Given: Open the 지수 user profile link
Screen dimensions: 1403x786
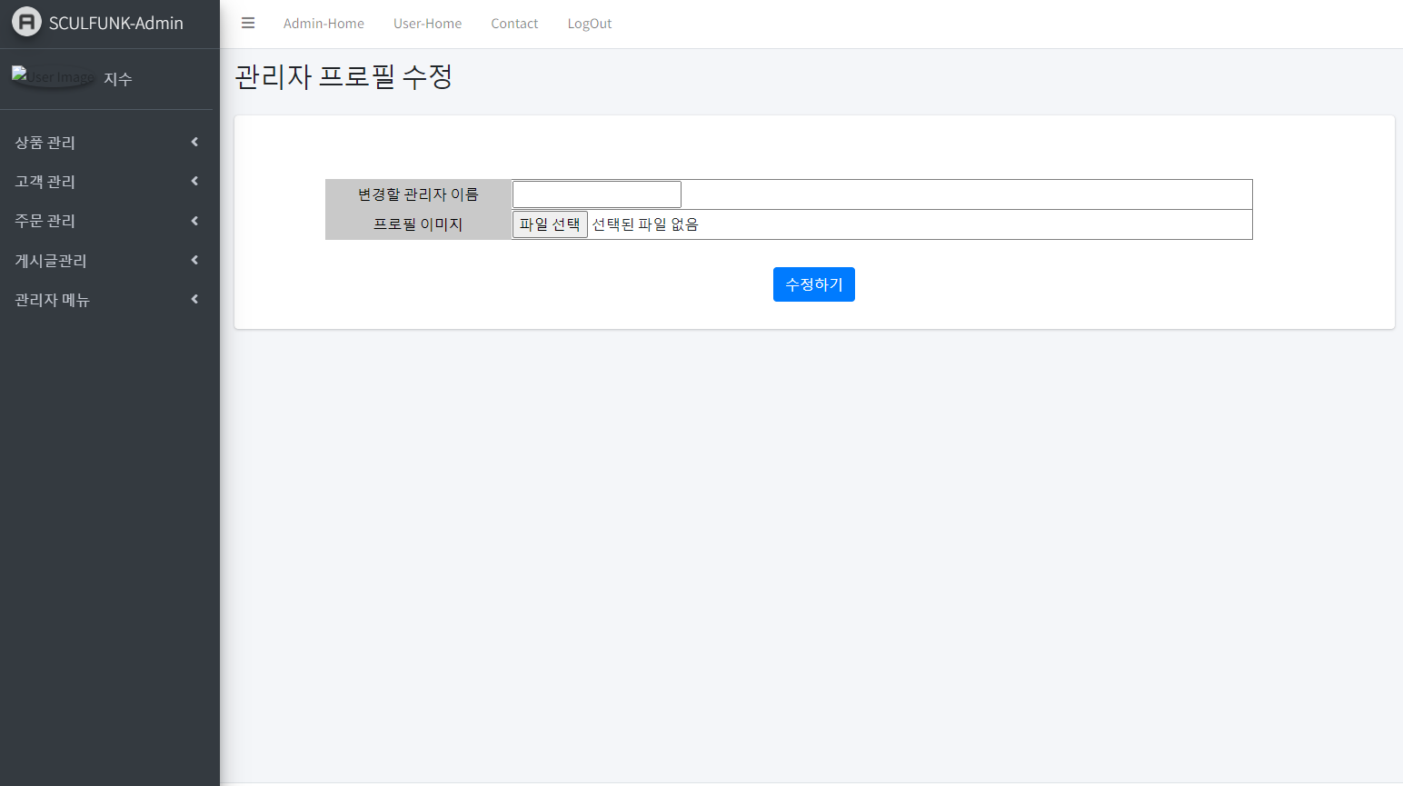Looking at the screenshot, I should click(x=118, y=79).
